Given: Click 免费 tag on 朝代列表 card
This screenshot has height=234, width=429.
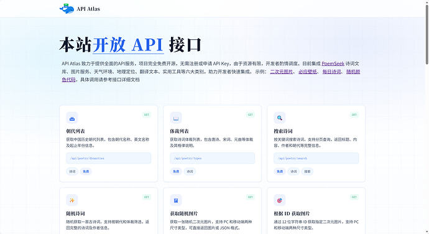Looking at the screenshot, I should coord(86,172).
